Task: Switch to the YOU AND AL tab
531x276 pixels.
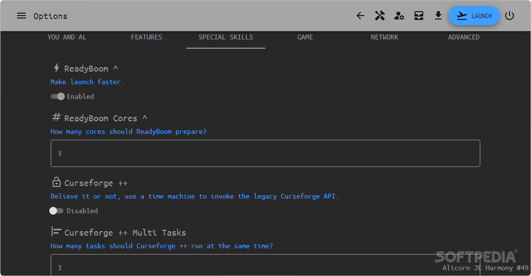Action: coord(67,37)
